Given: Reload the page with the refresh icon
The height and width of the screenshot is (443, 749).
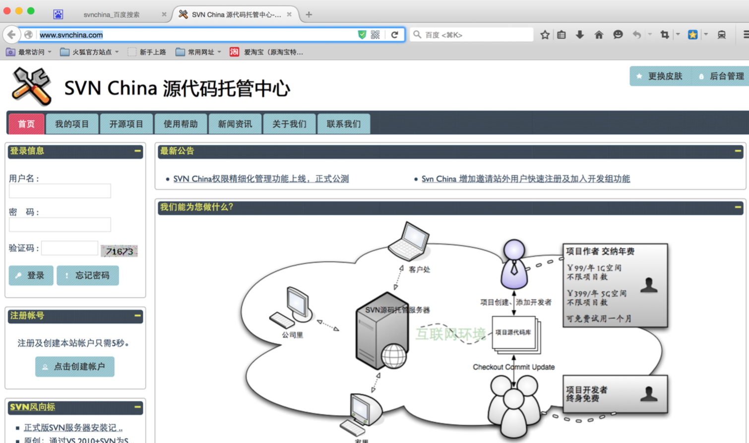Looking at the screenshot, I should [394, 35].
